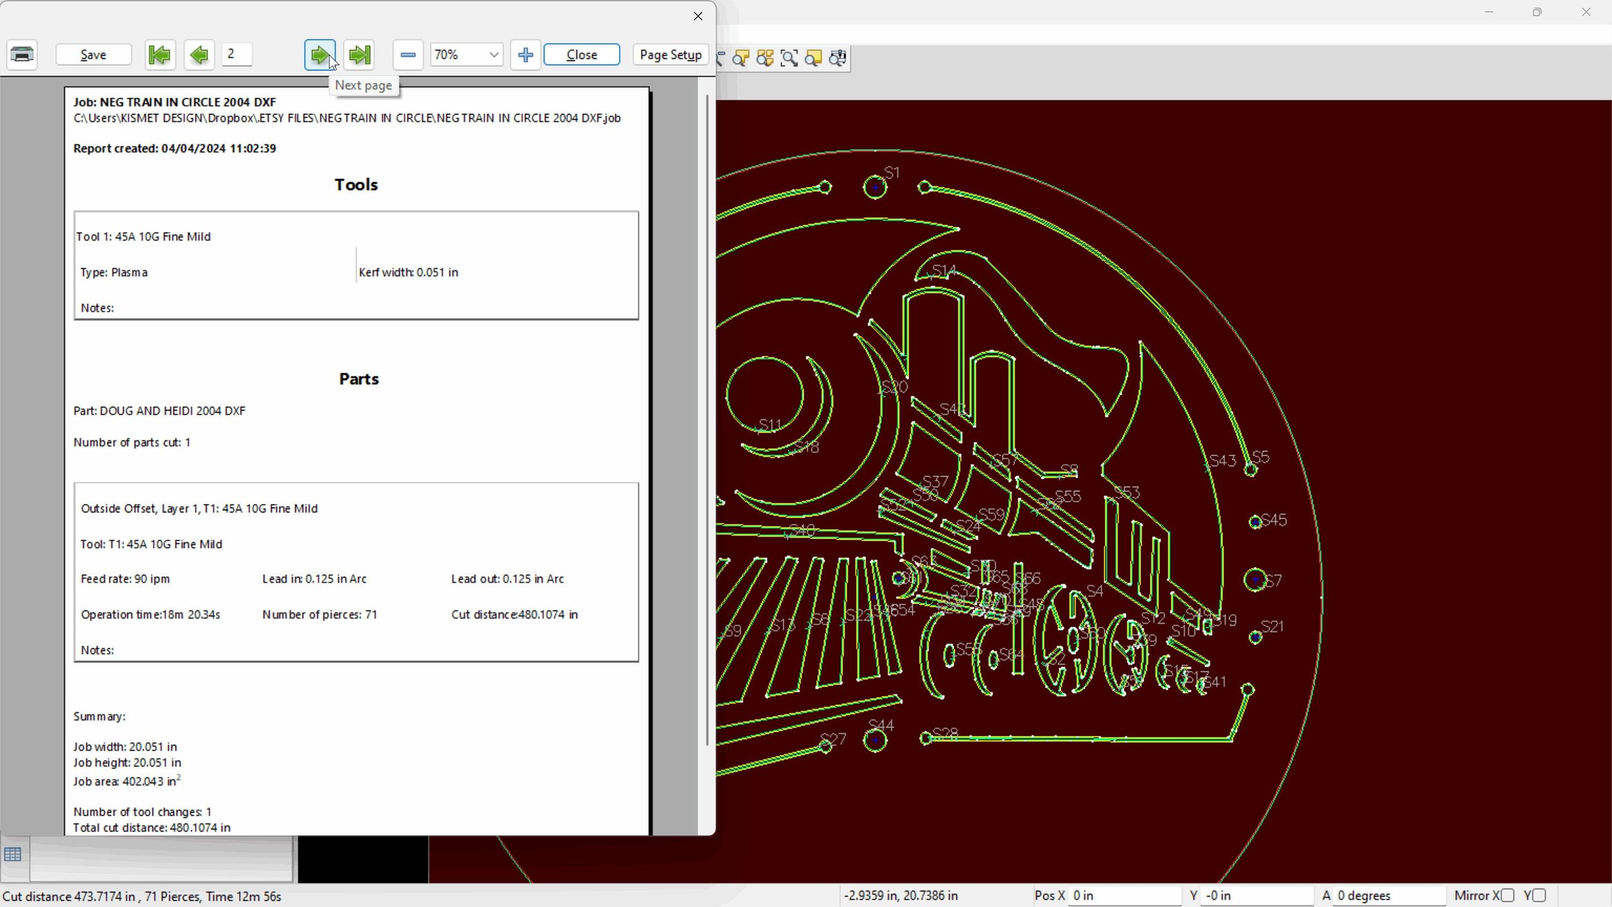Zoom out the preview with the minus button
The image size is (1612, 907).
(408, 55)
